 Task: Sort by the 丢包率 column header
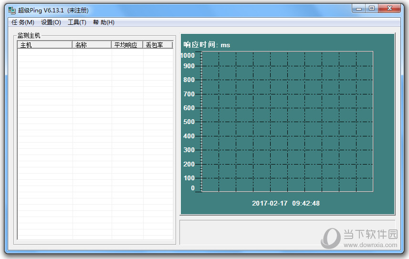pyautogui.click(x=158, y=45)
